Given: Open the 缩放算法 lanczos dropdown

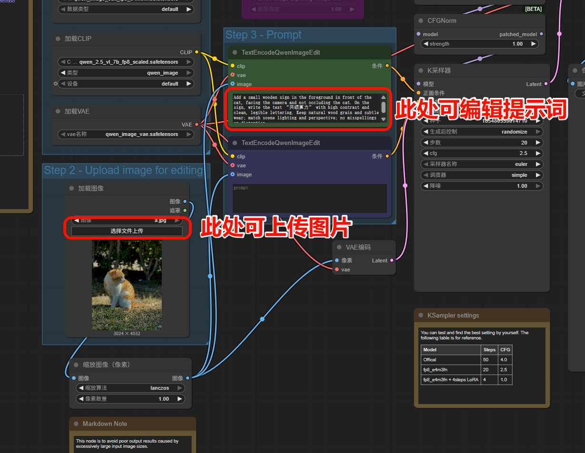Looking at the screenshot, I should [x=130, y=388].
